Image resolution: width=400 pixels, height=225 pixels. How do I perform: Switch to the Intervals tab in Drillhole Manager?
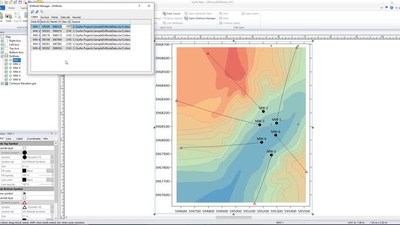click(65, 17)
